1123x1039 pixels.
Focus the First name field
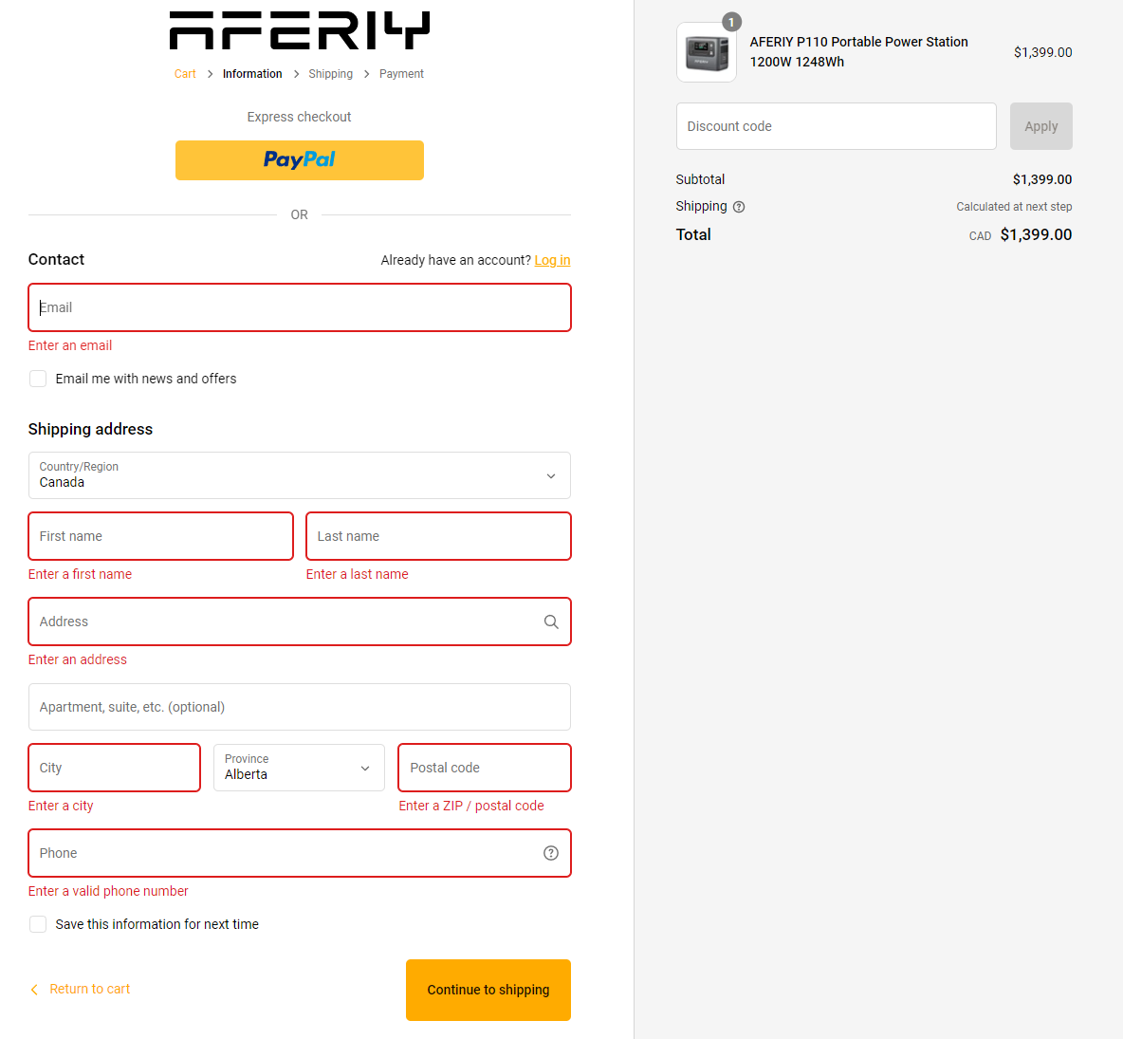pos(160,536)
